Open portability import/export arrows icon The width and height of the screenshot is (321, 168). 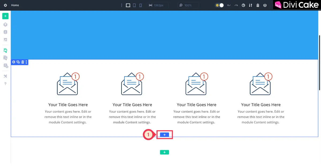pos(251,5)
